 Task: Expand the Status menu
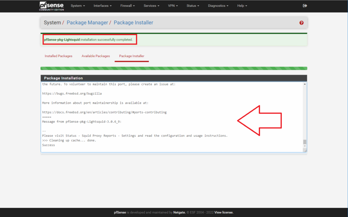(193, 6)
